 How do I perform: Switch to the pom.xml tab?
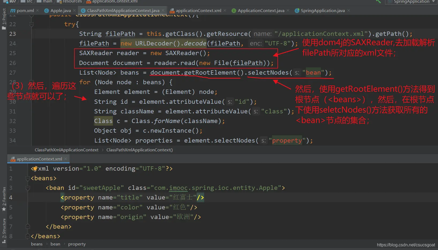pos(25,11)
